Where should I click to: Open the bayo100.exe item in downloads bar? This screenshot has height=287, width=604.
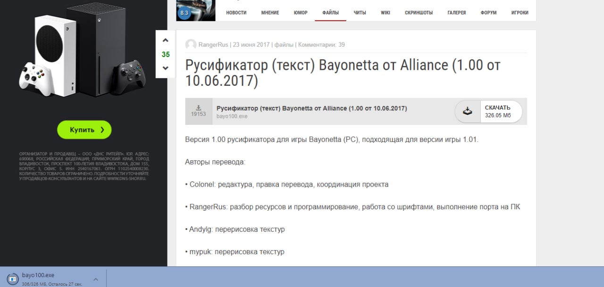(x=53, y=279)
